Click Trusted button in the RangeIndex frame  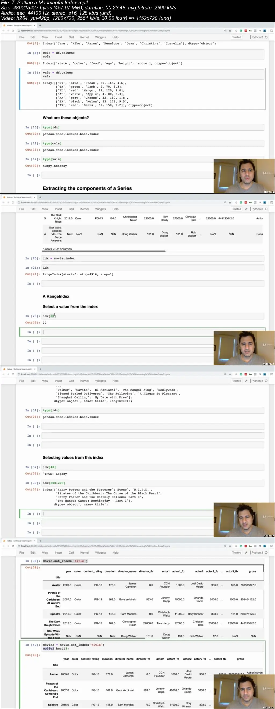pyautogui.click(x=237, y=209)
